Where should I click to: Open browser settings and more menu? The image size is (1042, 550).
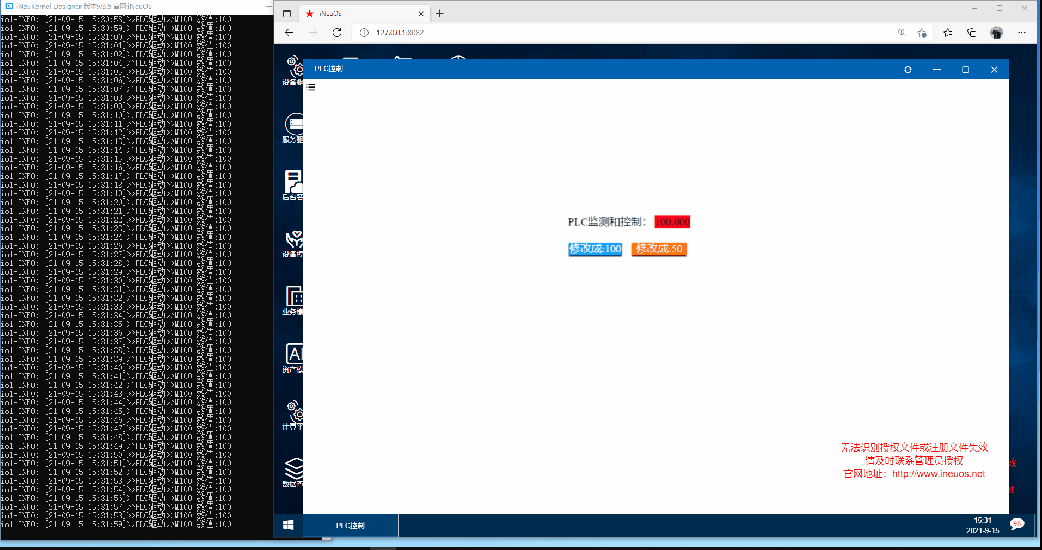click(x=1022, y=33)
